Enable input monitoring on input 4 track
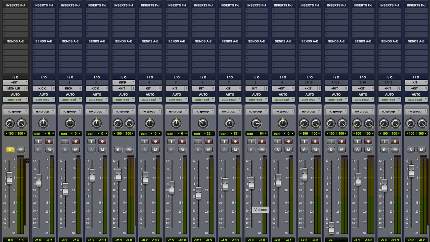 click(145, 142)
